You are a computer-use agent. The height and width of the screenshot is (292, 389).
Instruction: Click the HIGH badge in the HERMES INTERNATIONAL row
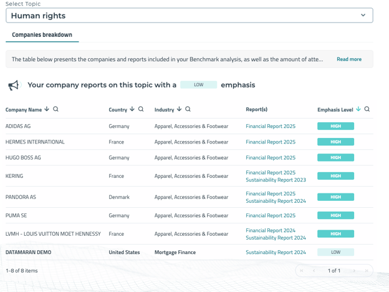point(335,142)
